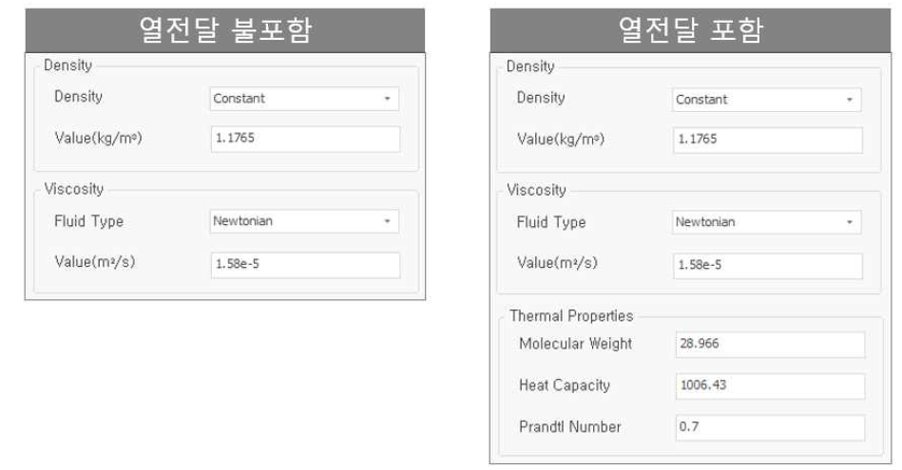Image resolution: width=902 pixels, height=470 pixels.
Task: Click Value(kg/m³) label in 열전달 포함 panel
Action: point(561,140)
